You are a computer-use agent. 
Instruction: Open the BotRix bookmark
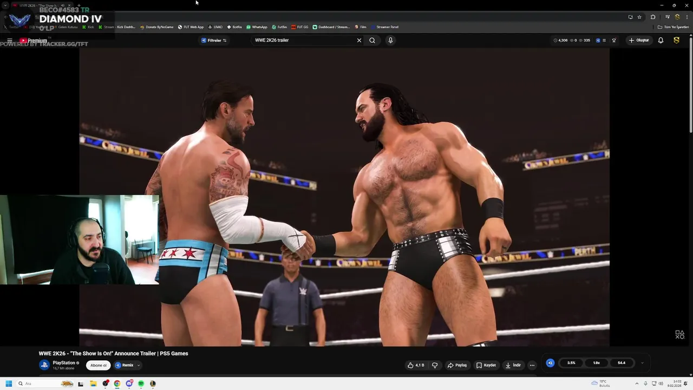(x=234, y=27)
